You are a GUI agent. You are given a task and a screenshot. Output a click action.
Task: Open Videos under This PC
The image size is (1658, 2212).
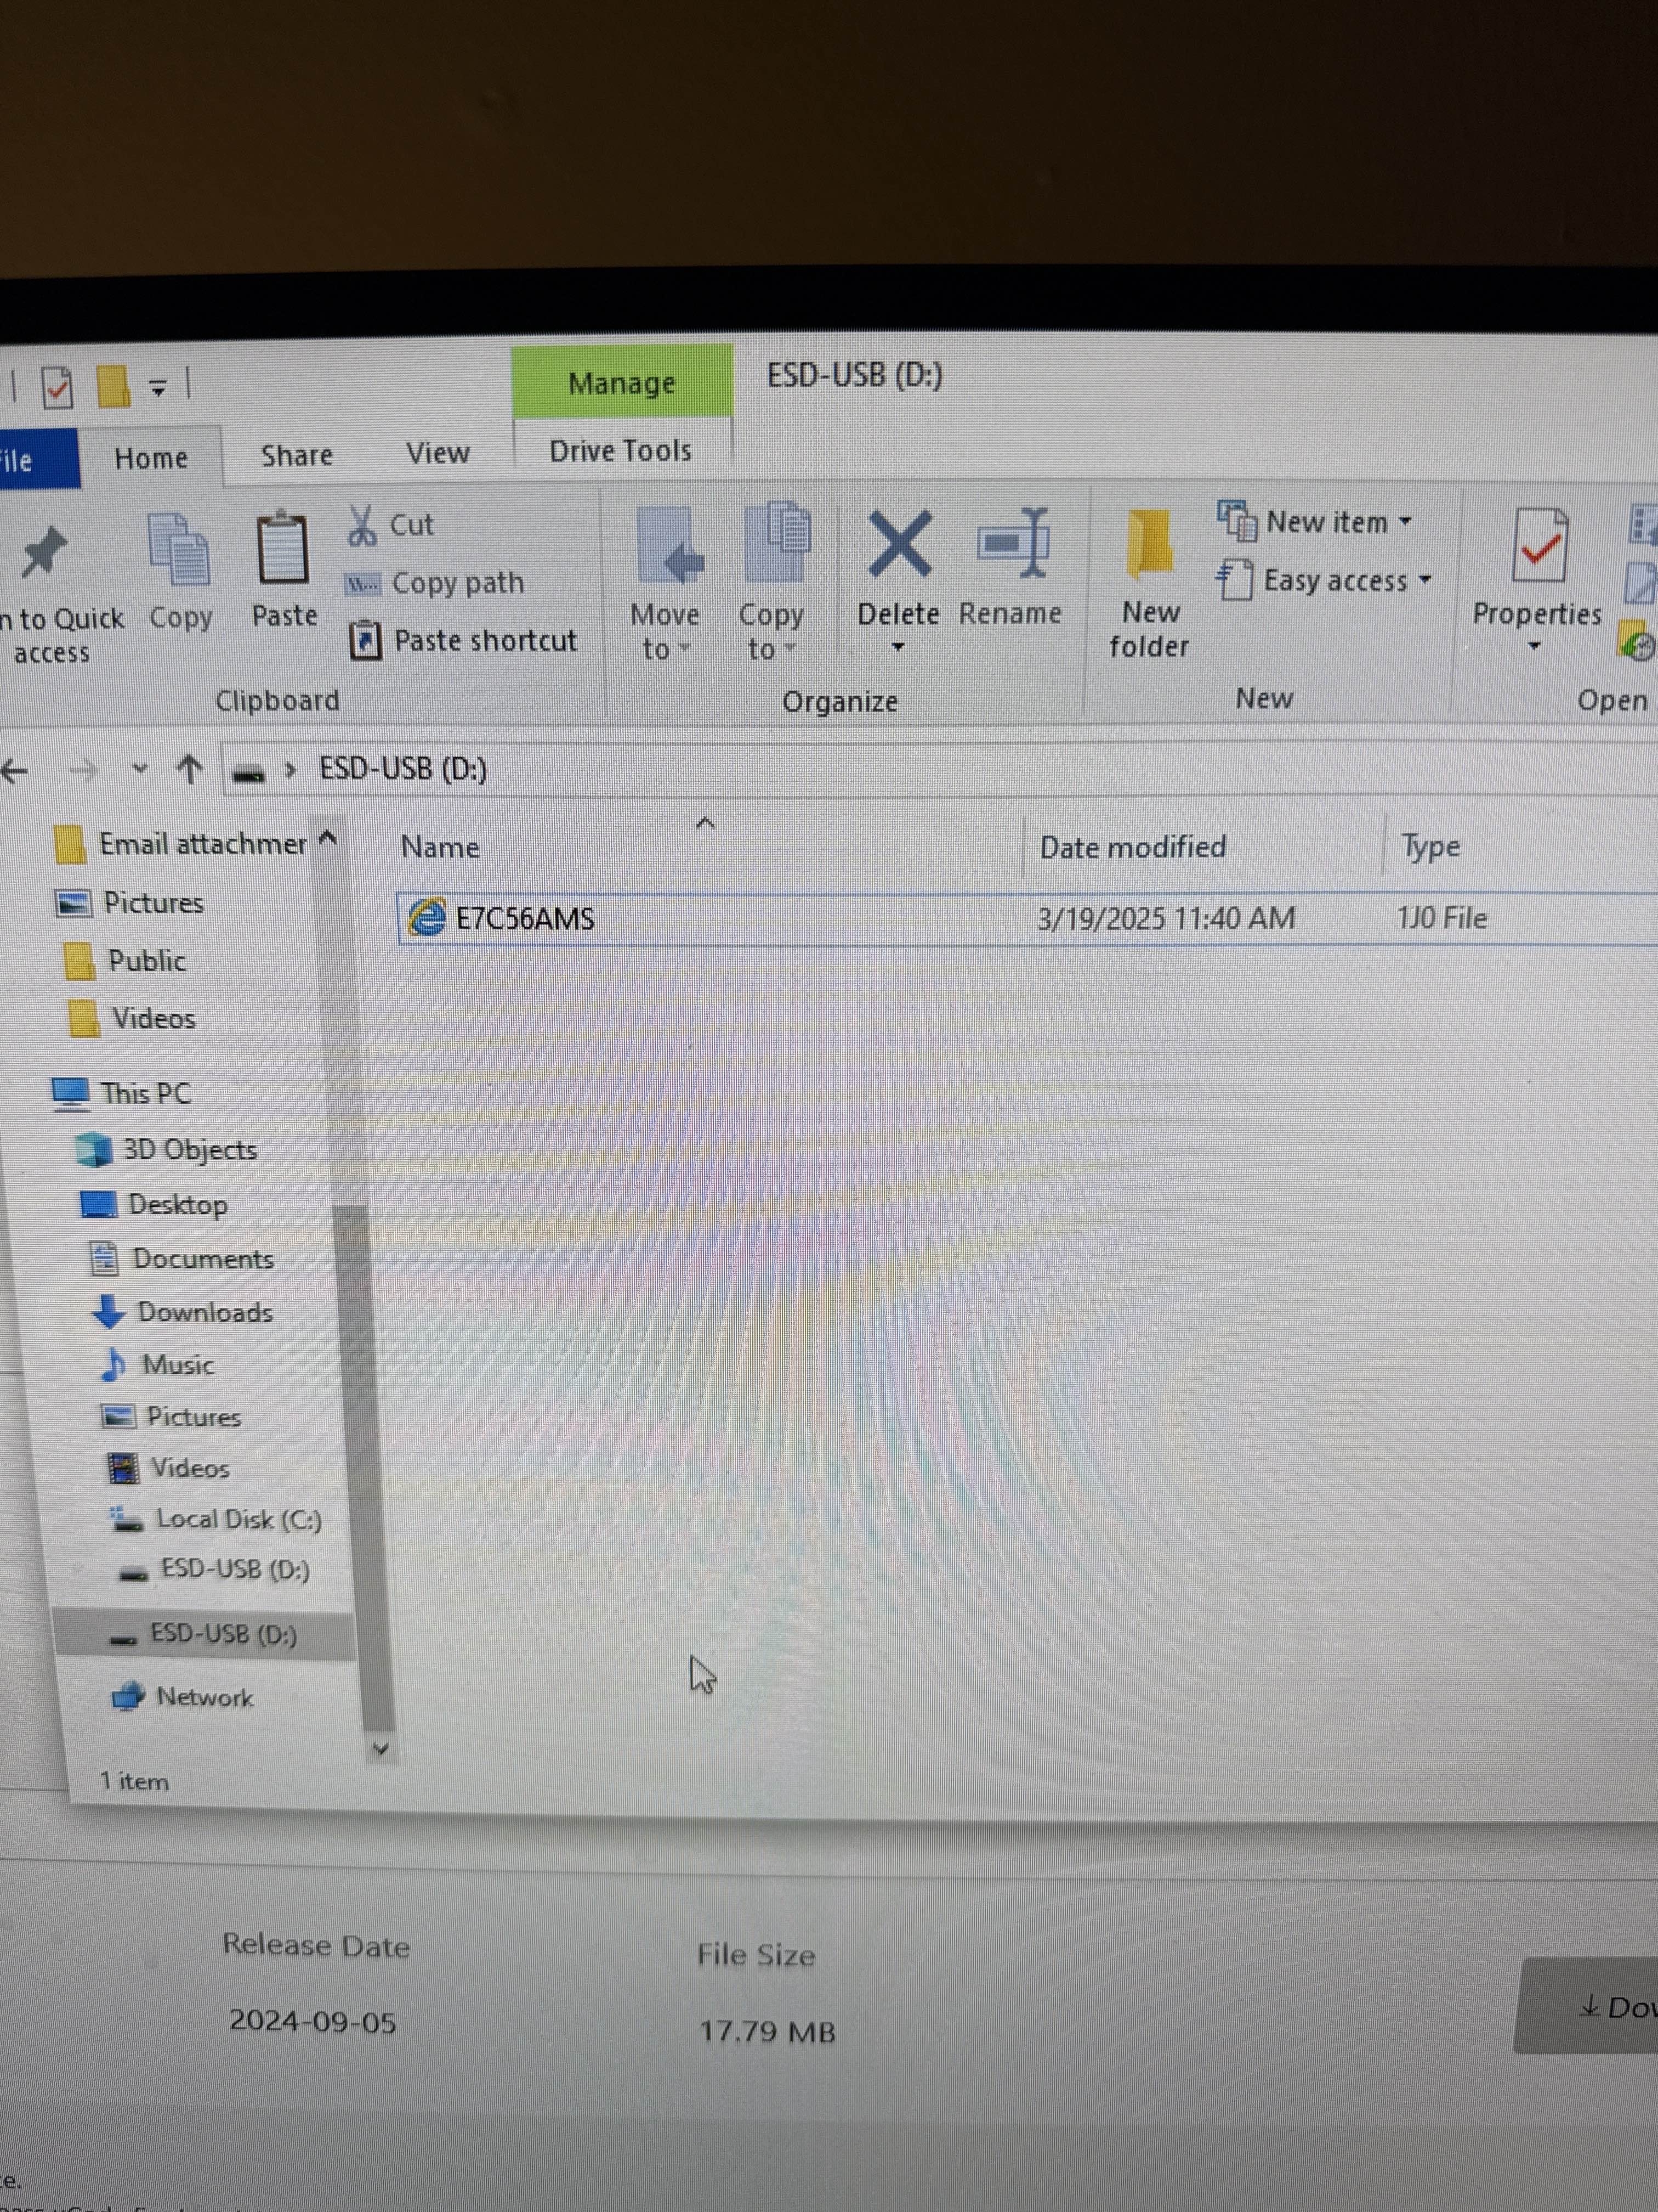168,1468
